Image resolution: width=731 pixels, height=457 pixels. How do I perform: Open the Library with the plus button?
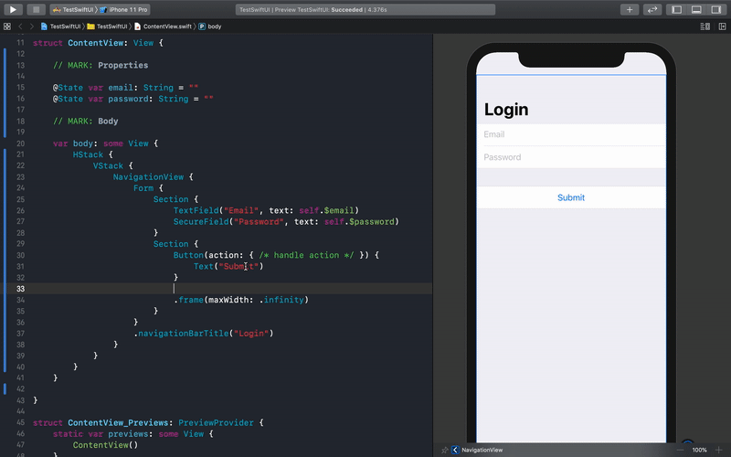[x=630, y=9]
